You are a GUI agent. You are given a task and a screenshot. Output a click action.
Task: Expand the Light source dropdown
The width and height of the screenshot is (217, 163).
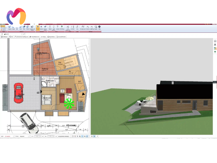(54, 28)
